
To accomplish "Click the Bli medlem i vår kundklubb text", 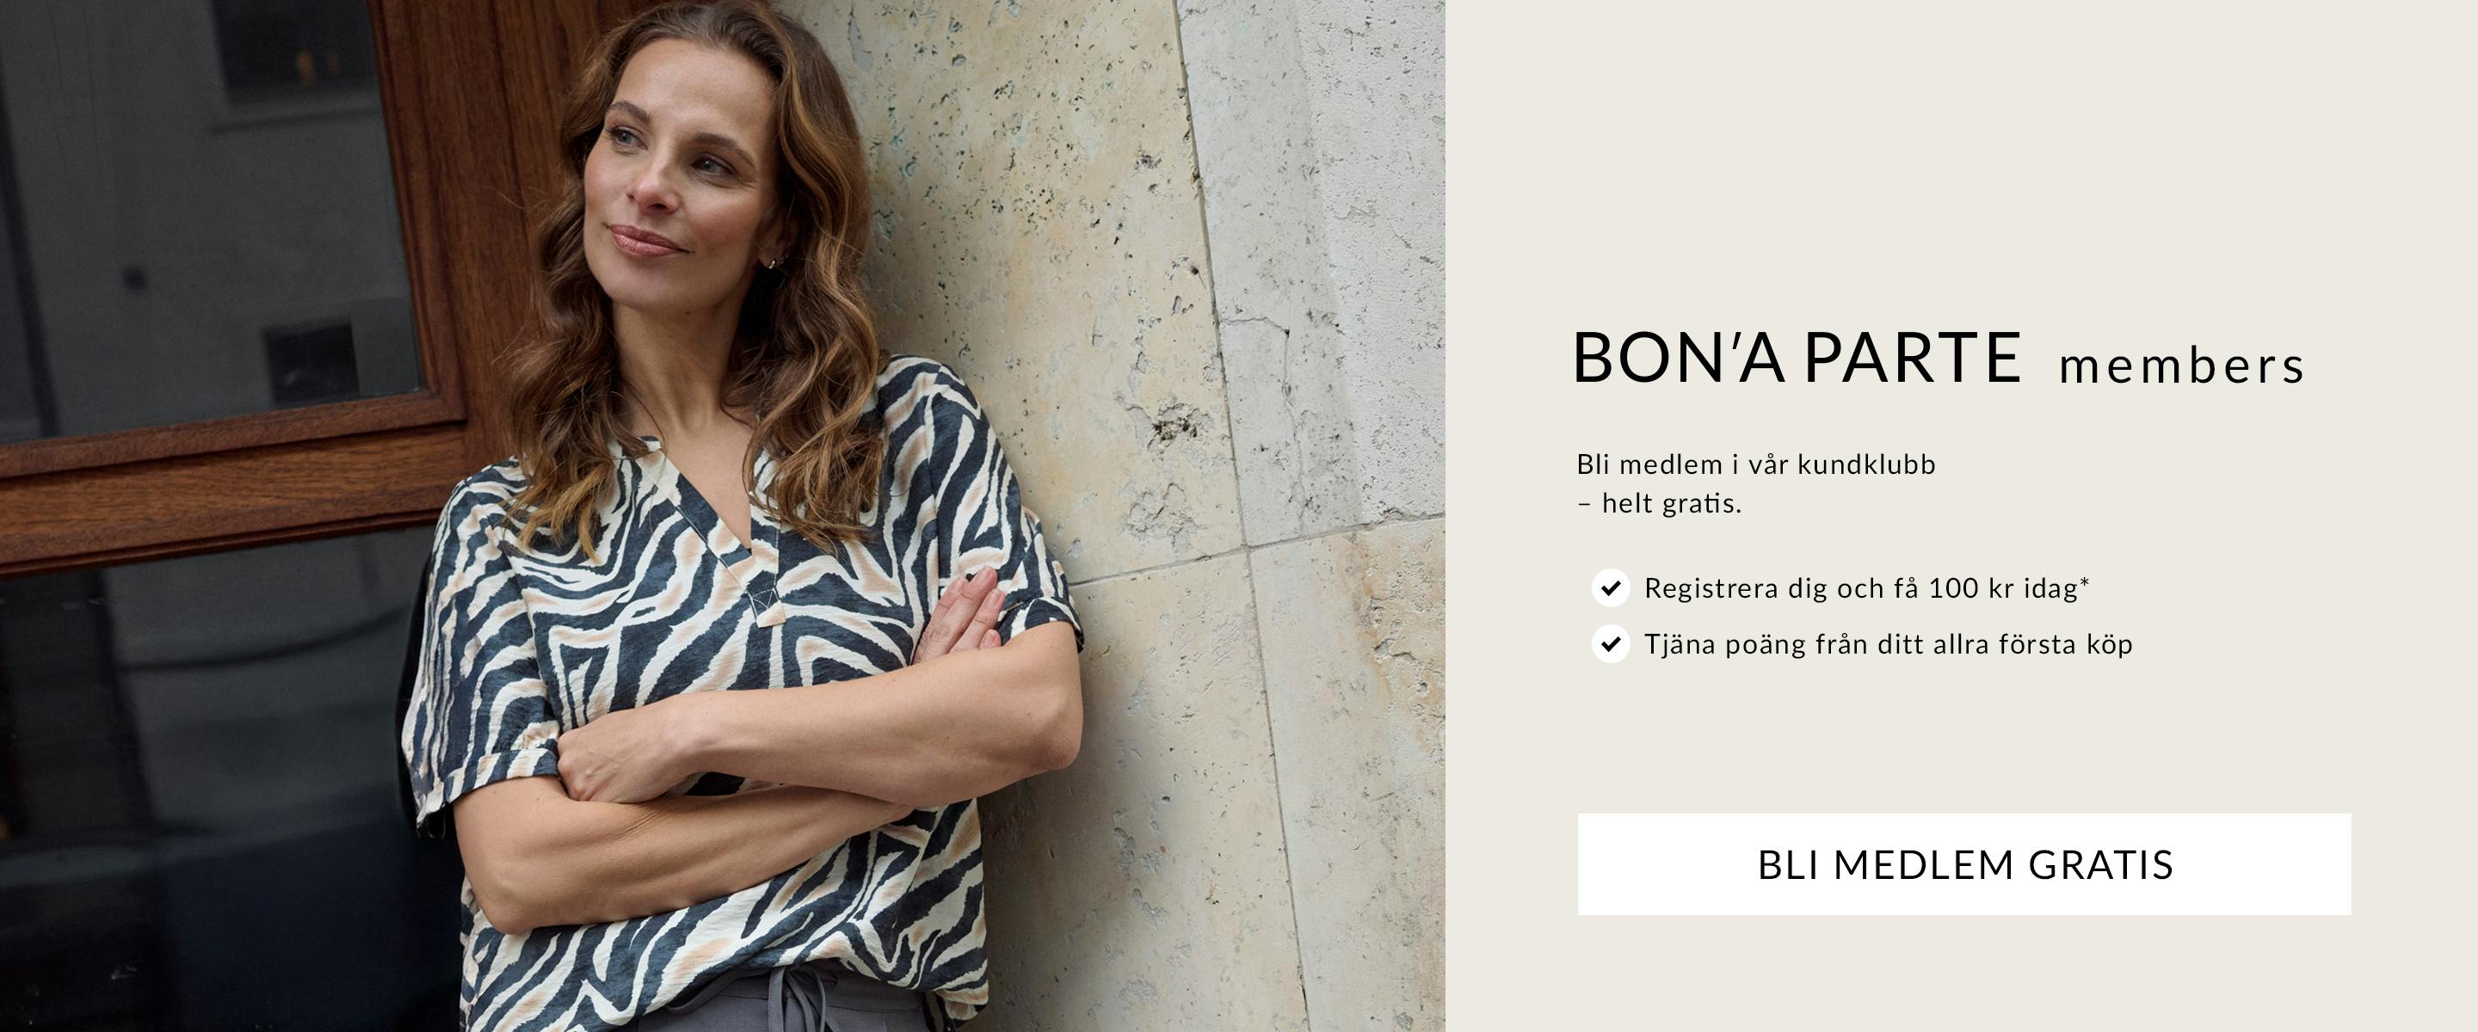I will tap(1755, 464).
